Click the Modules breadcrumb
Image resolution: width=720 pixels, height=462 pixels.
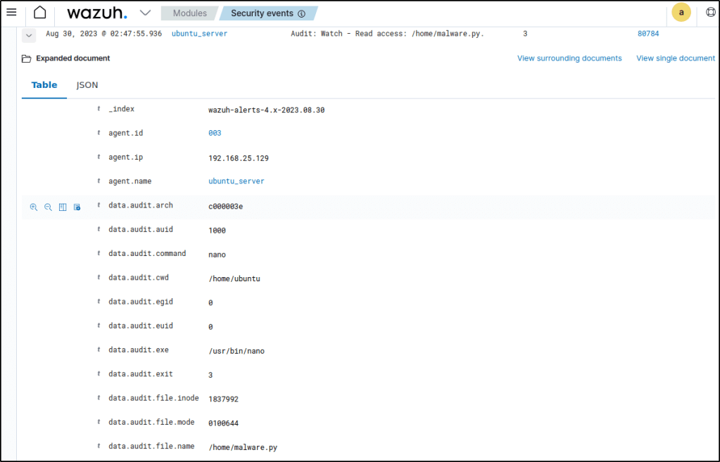[190, 13]
